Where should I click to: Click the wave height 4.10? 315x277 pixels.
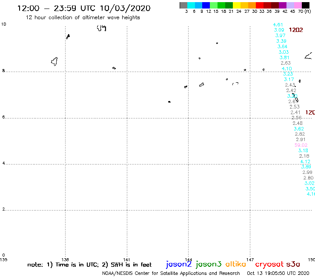(x=286, y=69)
